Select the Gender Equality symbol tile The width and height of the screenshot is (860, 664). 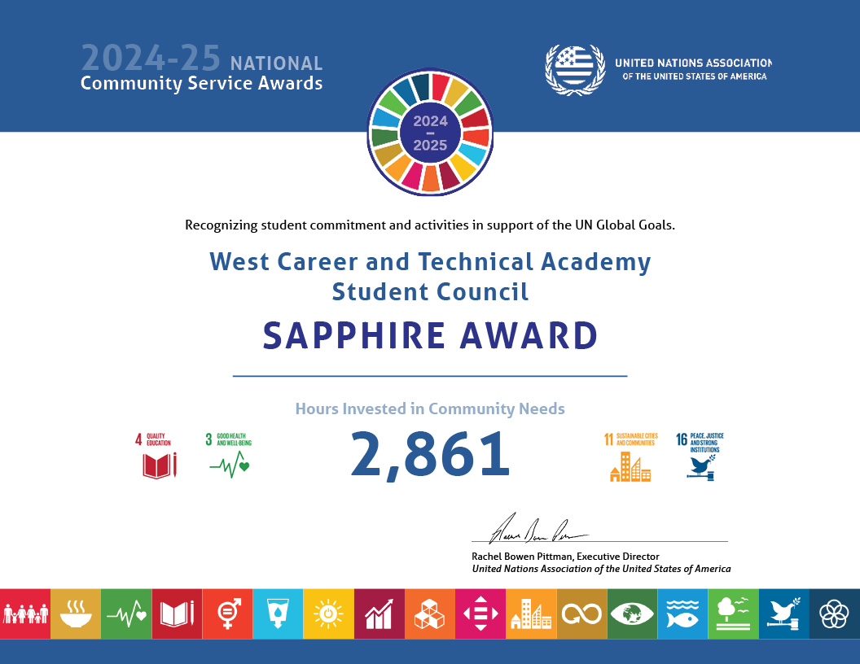(227, 614)
